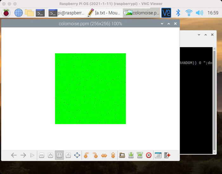The image size is (222, 174).
Task: Toggle fit image to window
Action: pyautogui.click(x=59, y=155)
